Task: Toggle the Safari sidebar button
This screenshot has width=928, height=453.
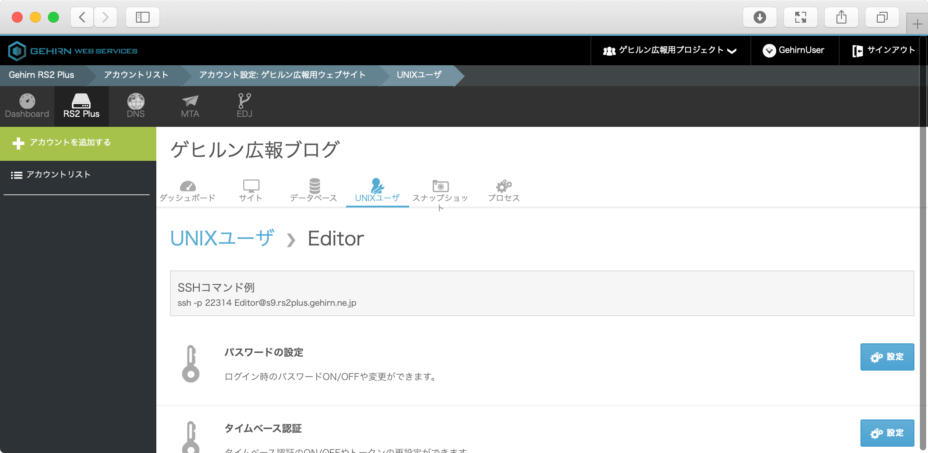Action: click(142, 17)
